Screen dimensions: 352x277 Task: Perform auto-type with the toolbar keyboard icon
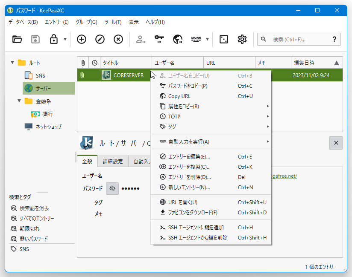coord(196,39)
